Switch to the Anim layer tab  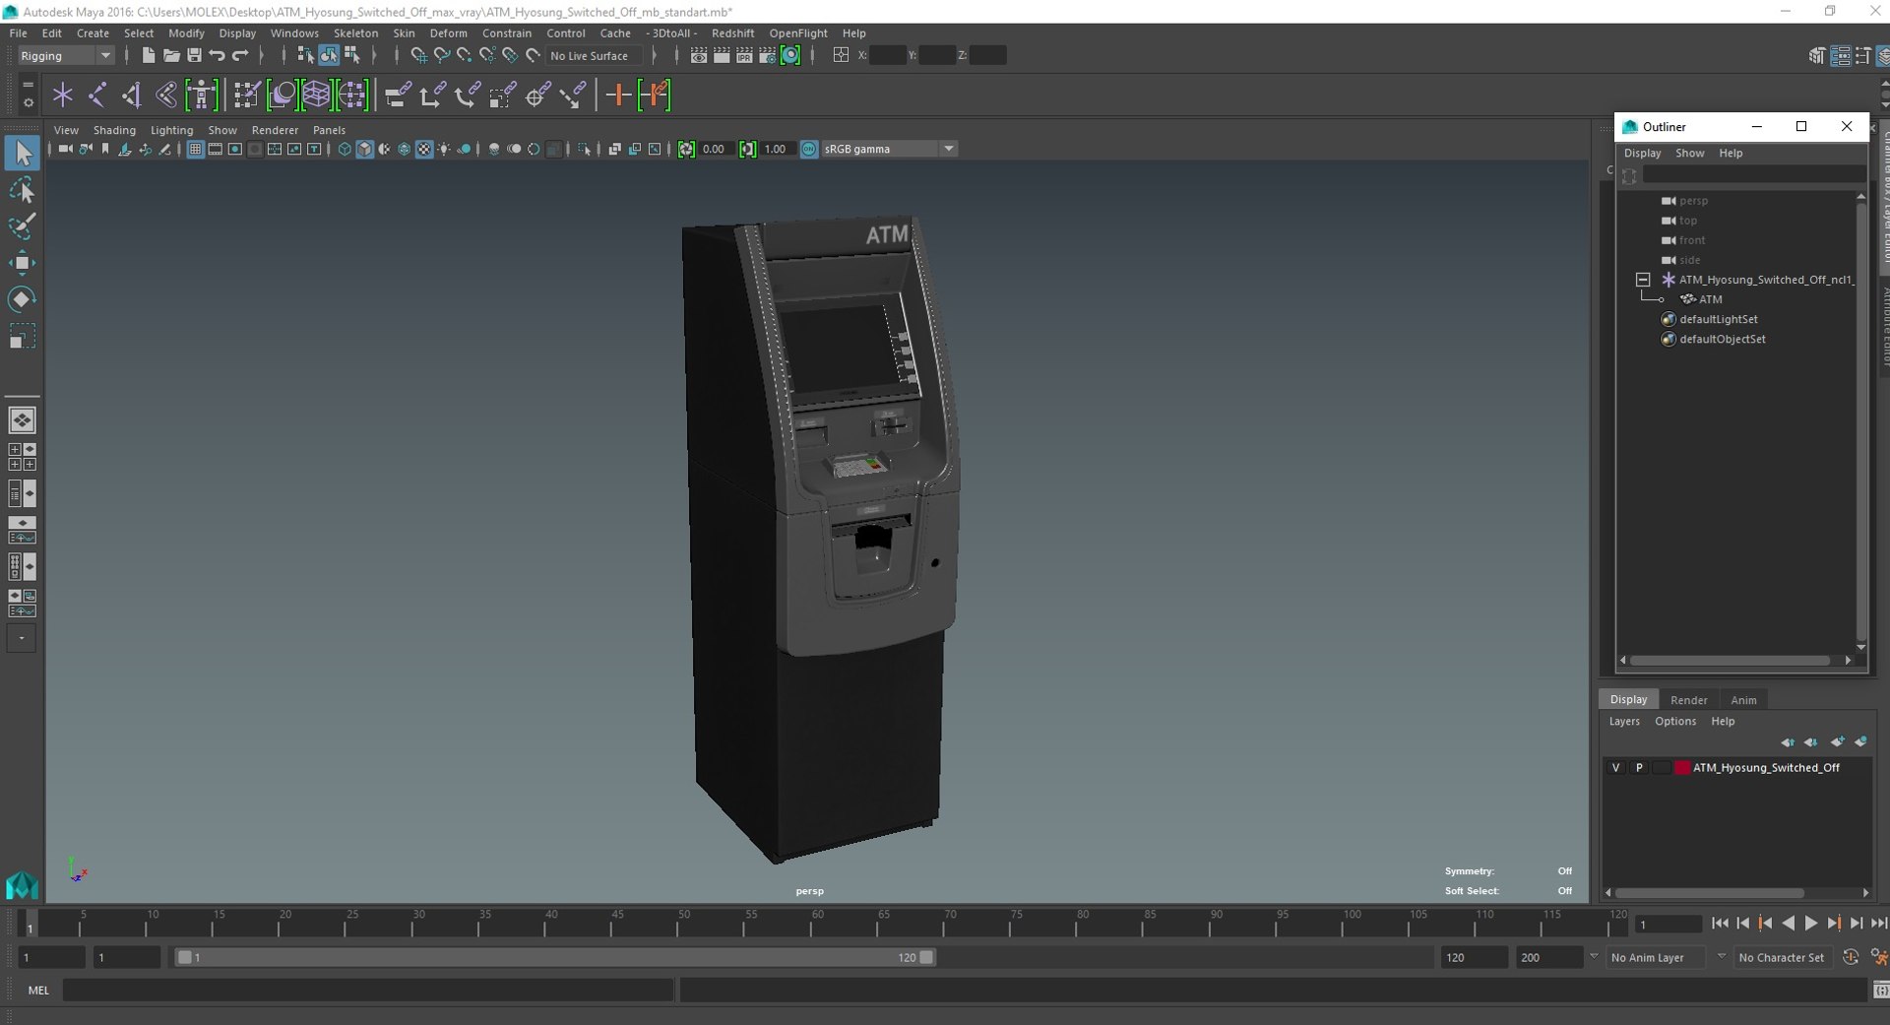pos(1743,700)
